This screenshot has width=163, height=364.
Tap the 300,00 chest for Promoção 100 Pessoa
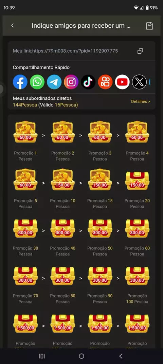coord(137,276)
